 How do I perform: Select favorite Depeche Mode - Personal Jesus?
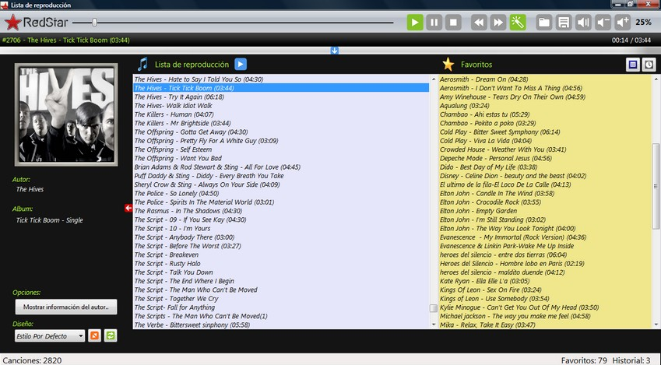[x=545, y=158]
